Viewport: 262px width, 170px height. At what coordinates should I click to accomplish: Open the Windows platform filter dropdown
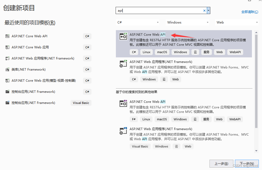[x=188, y=22]
